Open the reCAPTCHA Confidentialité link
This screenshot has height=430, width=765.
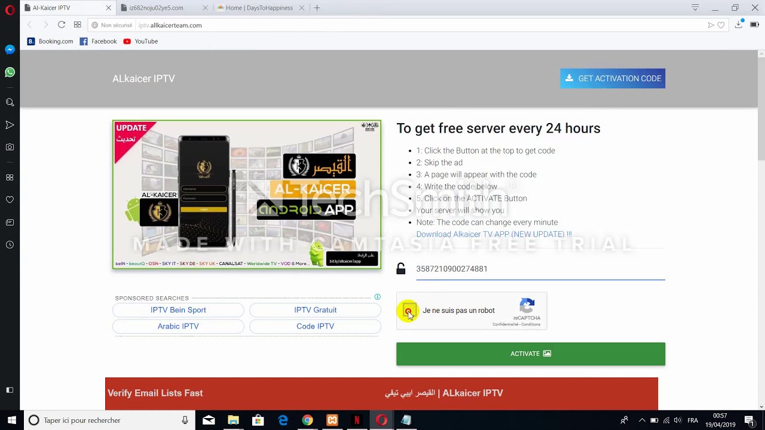(505, 324)
